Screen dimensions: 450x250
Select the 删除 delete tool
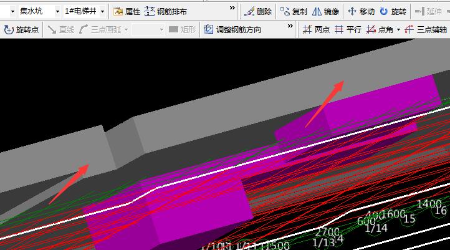[257, 11]
